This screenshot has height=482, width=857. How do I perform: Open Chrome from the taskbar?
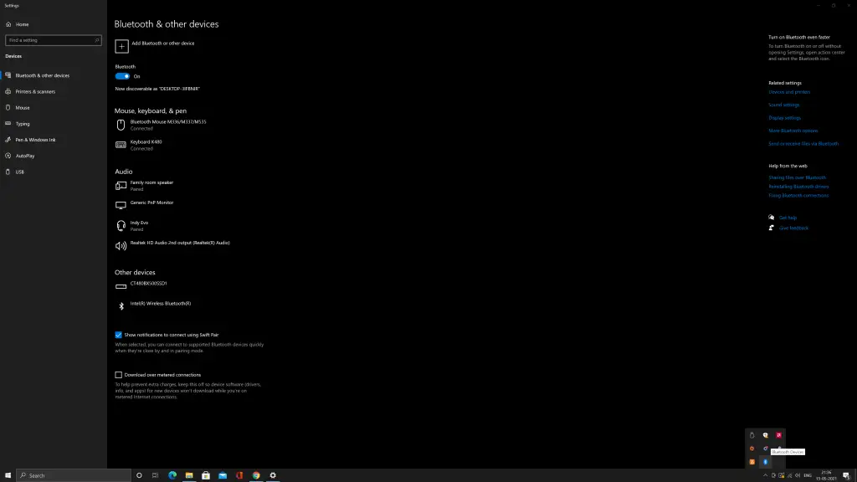coord(256,475)
